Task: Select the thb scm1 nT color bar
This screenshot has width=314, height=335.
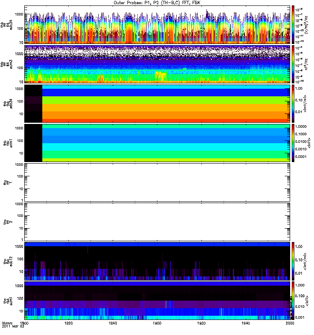Action: pos(293,143)
